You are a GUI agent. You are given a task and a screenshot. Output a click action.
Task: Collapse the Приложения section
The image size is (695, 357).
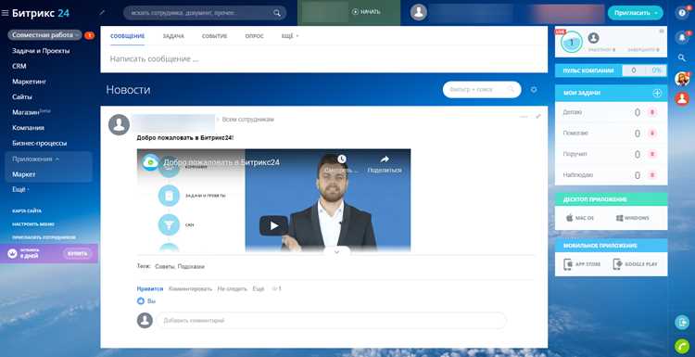(35, 159)
